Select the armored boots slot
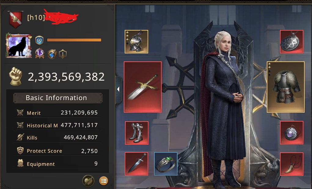The height and width of the screenshot is (189, 312). point(137,133)
